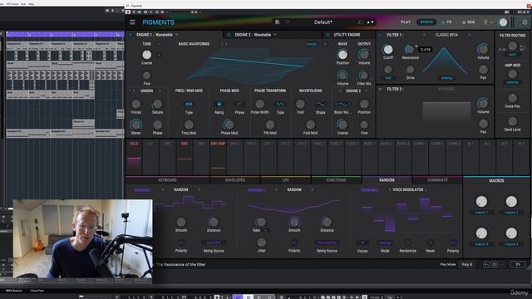Click the Wavefolding Shape sine icon
The height and width of the screenshot is (299, 532).
pos(320,104)
